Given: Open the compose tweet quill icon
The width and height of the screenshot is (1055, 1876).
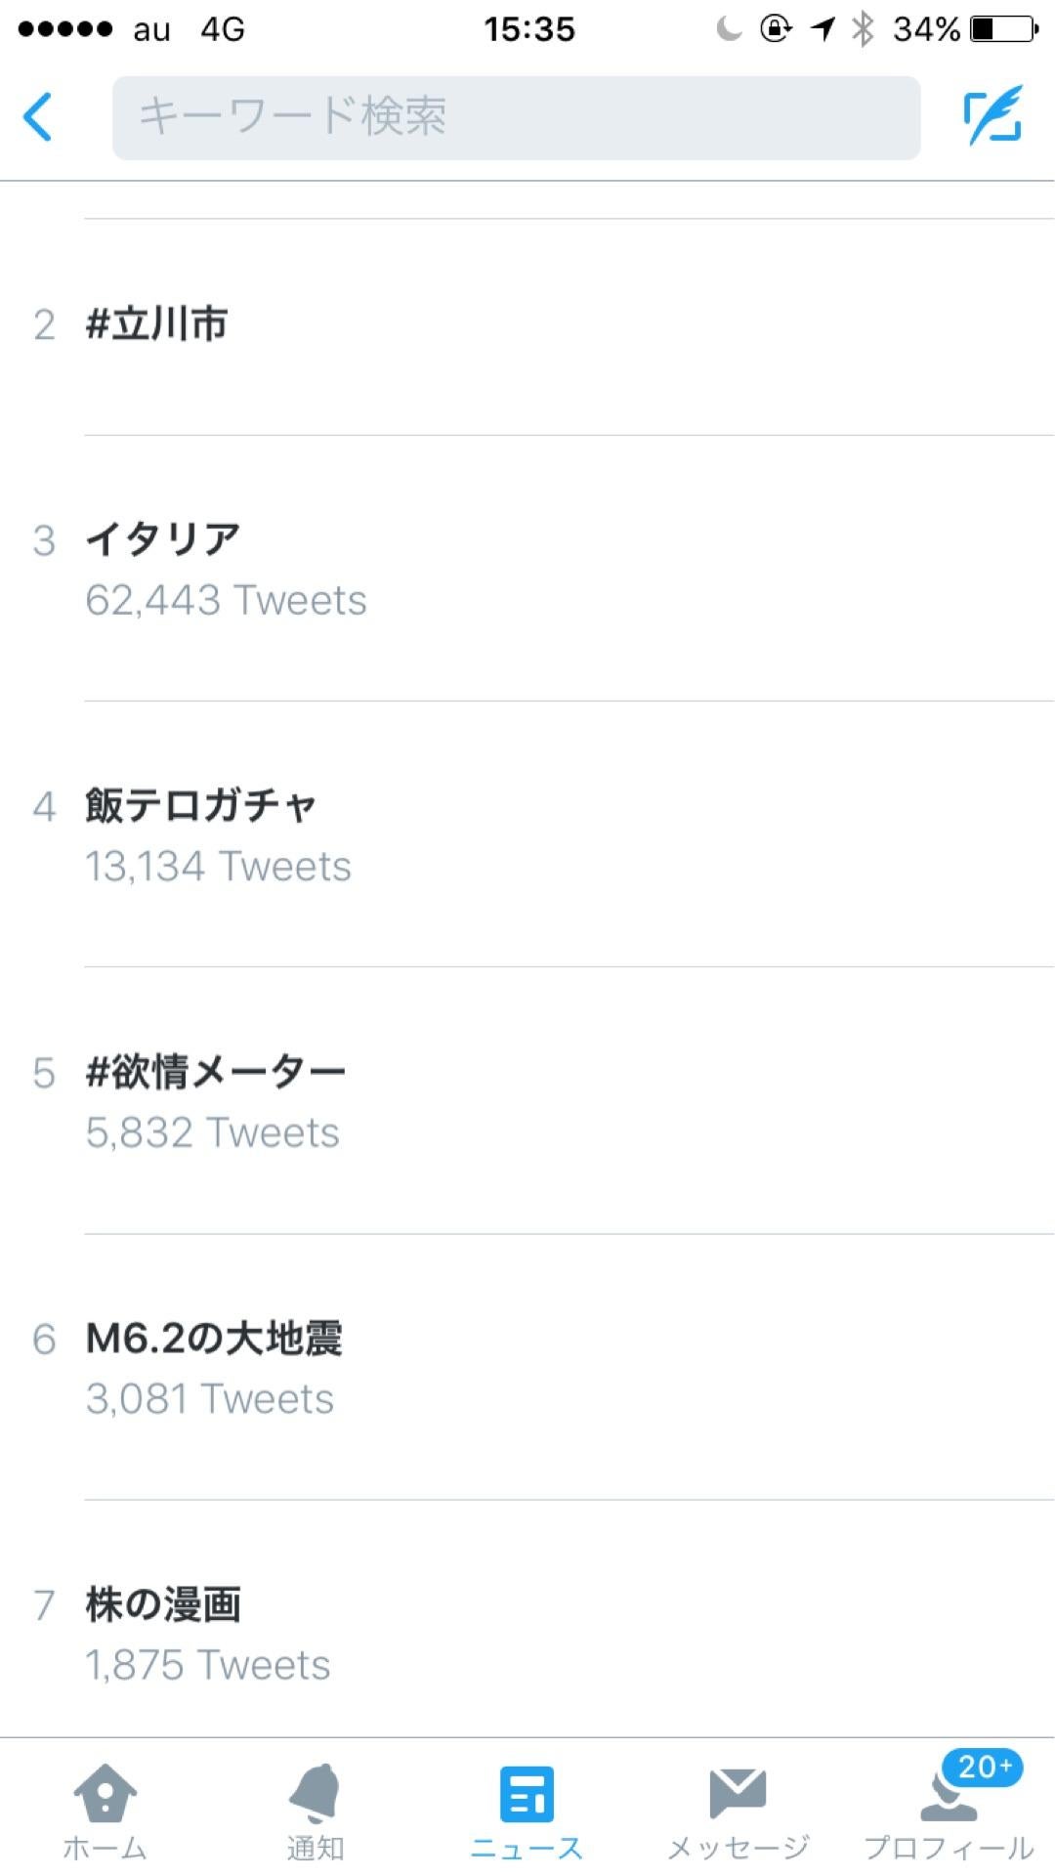Looking at the screenshot, I should pyautogui.click(x=992, y=116).
